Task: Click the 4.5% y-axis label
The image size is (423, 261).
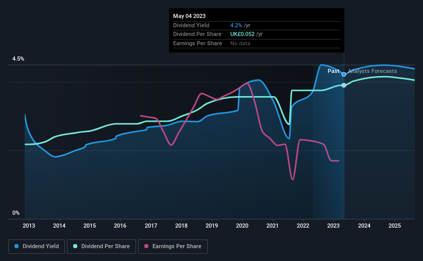Action: [x=19, y=59]
